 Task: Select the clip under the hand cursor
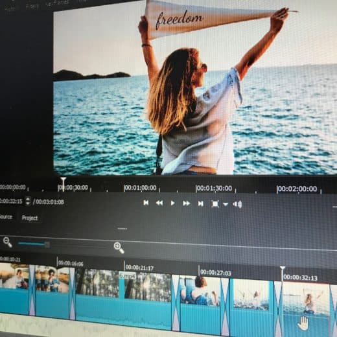[307, 310]
